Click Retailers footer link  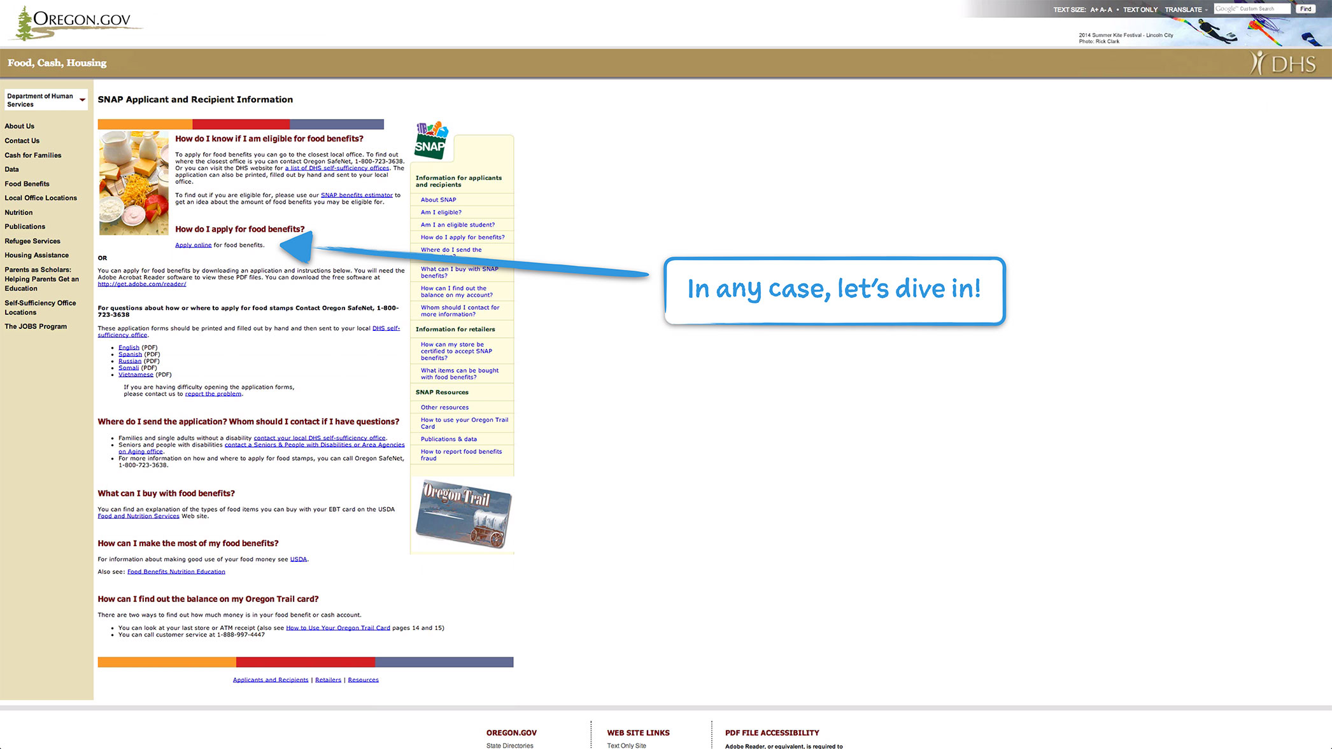coord(329,680)
